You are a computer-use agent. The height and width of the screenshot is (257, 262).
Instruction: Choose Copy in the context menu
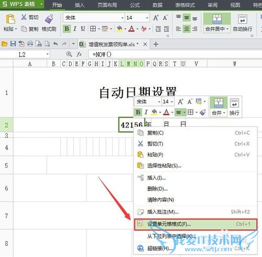[195, 133]
